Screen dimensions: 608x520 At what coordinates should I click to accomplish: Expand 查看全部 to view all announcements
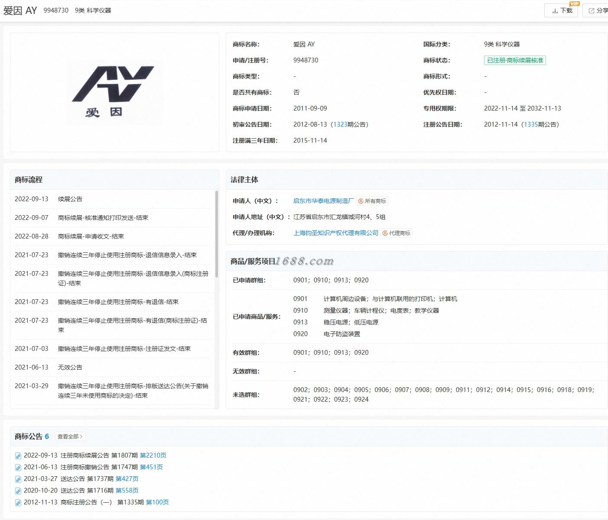(x=70, y=437)
